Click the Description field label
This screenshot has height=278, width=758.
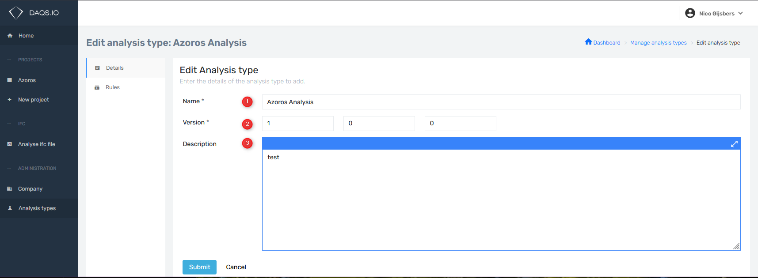click(x=199, y=144)
